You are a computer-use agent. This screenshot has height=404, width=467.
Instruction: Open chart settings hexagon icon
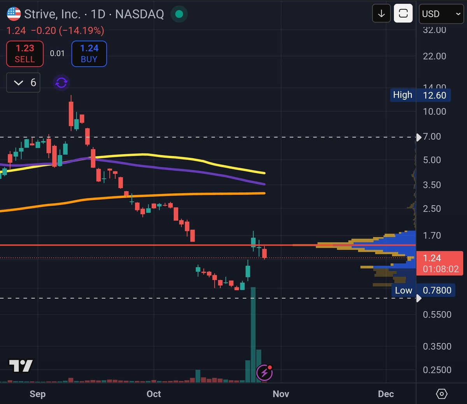click(x=442, y=394)
